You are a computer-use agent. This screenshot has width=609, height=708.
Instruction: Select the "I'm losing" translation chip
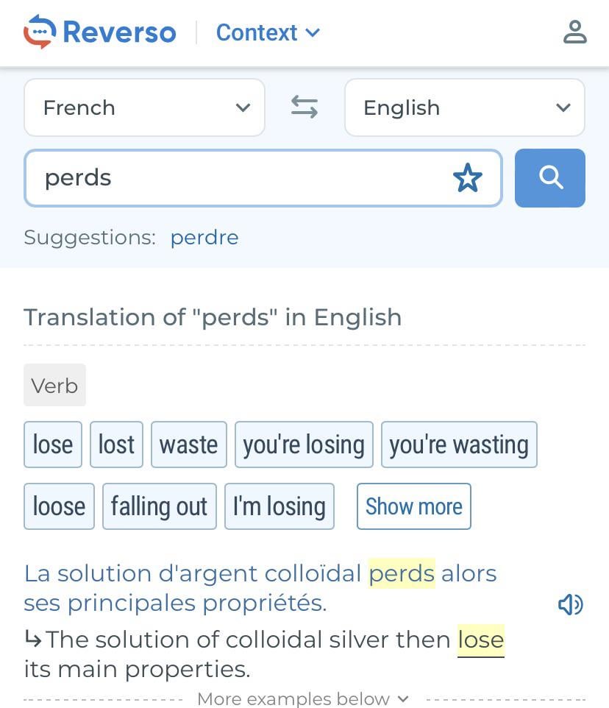(279, 506)
